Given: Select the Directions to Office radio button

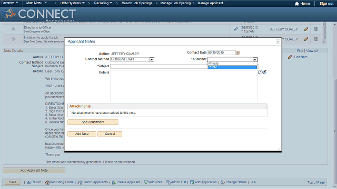Looking at the screenshot, I should [x=13, y=29].
